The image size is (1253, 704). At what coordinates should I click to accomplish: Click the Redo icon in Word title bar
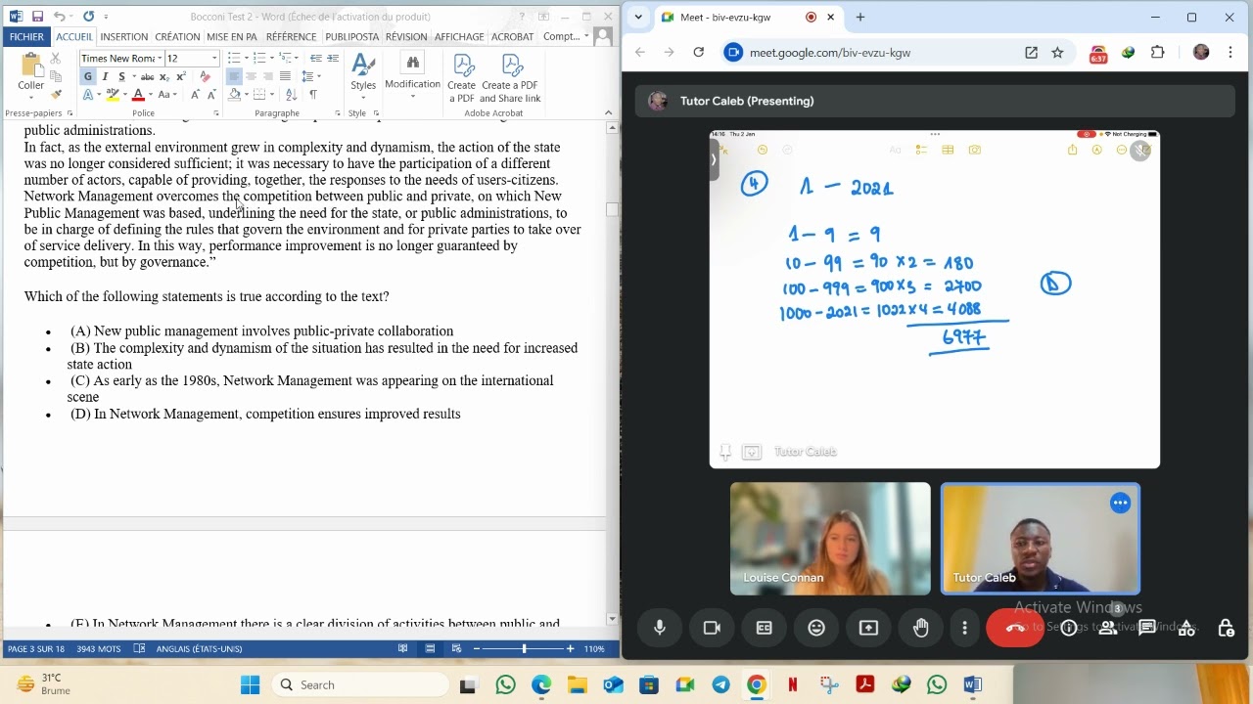click(x=88, y=17)
